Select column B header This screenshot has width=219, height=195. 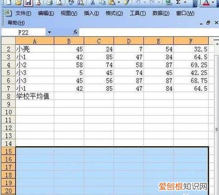click(69, 41)
